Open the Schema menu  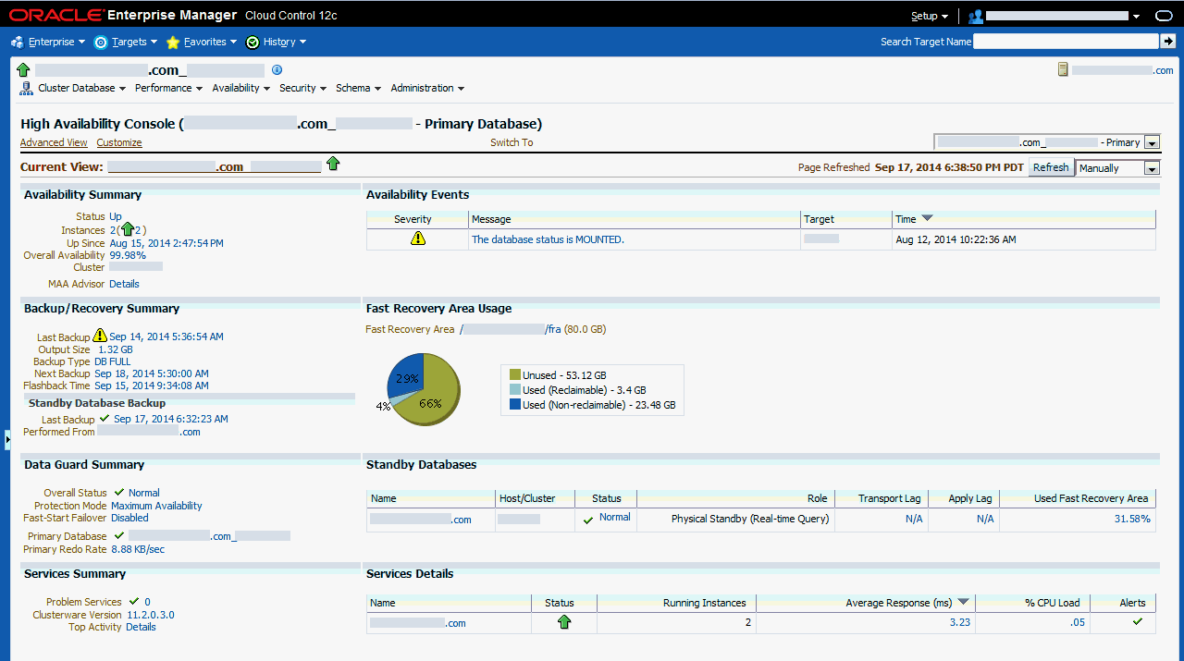[x=358, y=88]
